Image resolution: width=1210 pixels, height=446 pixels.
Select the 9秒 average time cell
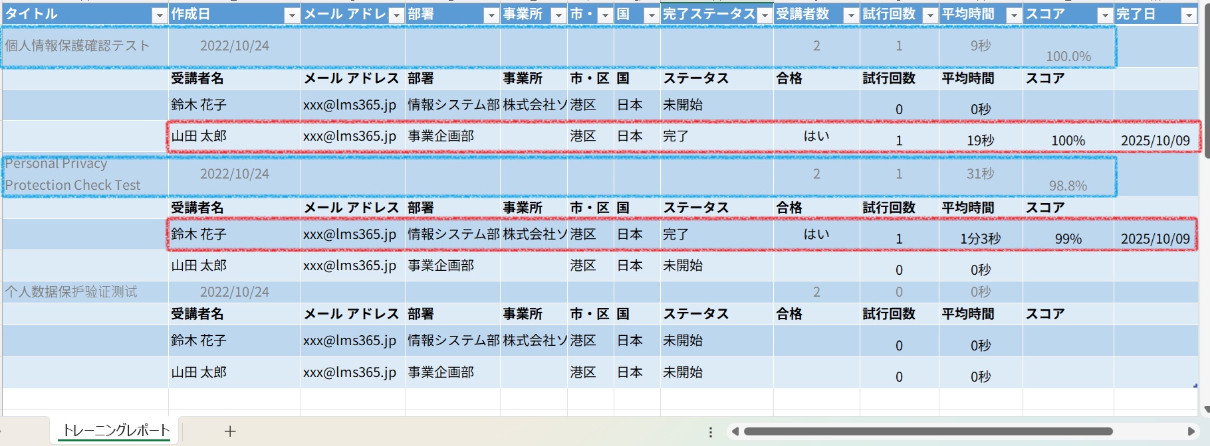[x=981, y=46]
